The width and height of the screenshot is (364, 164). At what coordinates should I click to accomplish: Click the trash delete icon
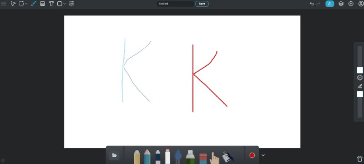(359, 159)
